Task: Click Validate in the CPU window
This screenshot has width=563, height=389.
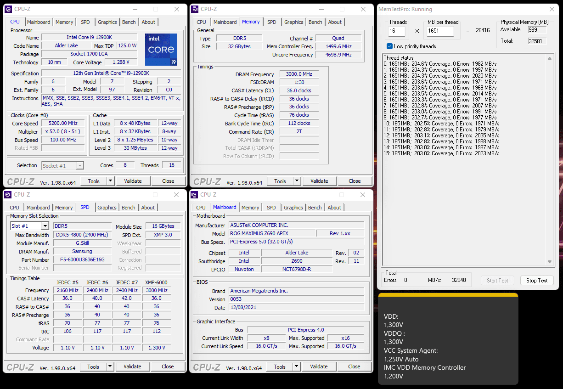Action: point(133,181)
